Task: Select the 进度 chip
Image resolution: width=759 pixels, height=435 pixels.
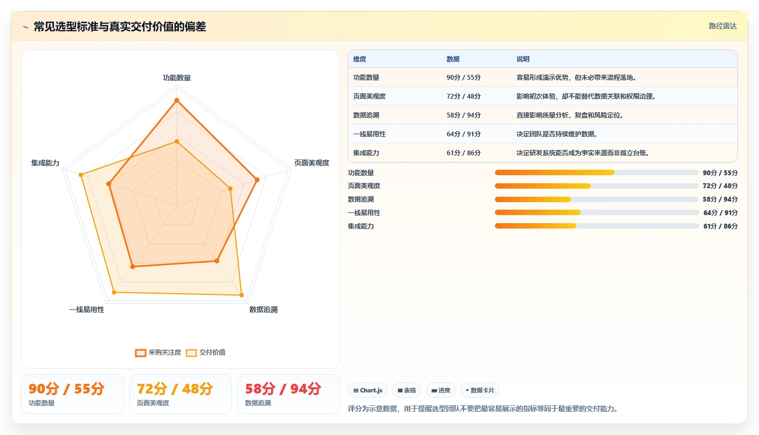Action: (441, 390)
